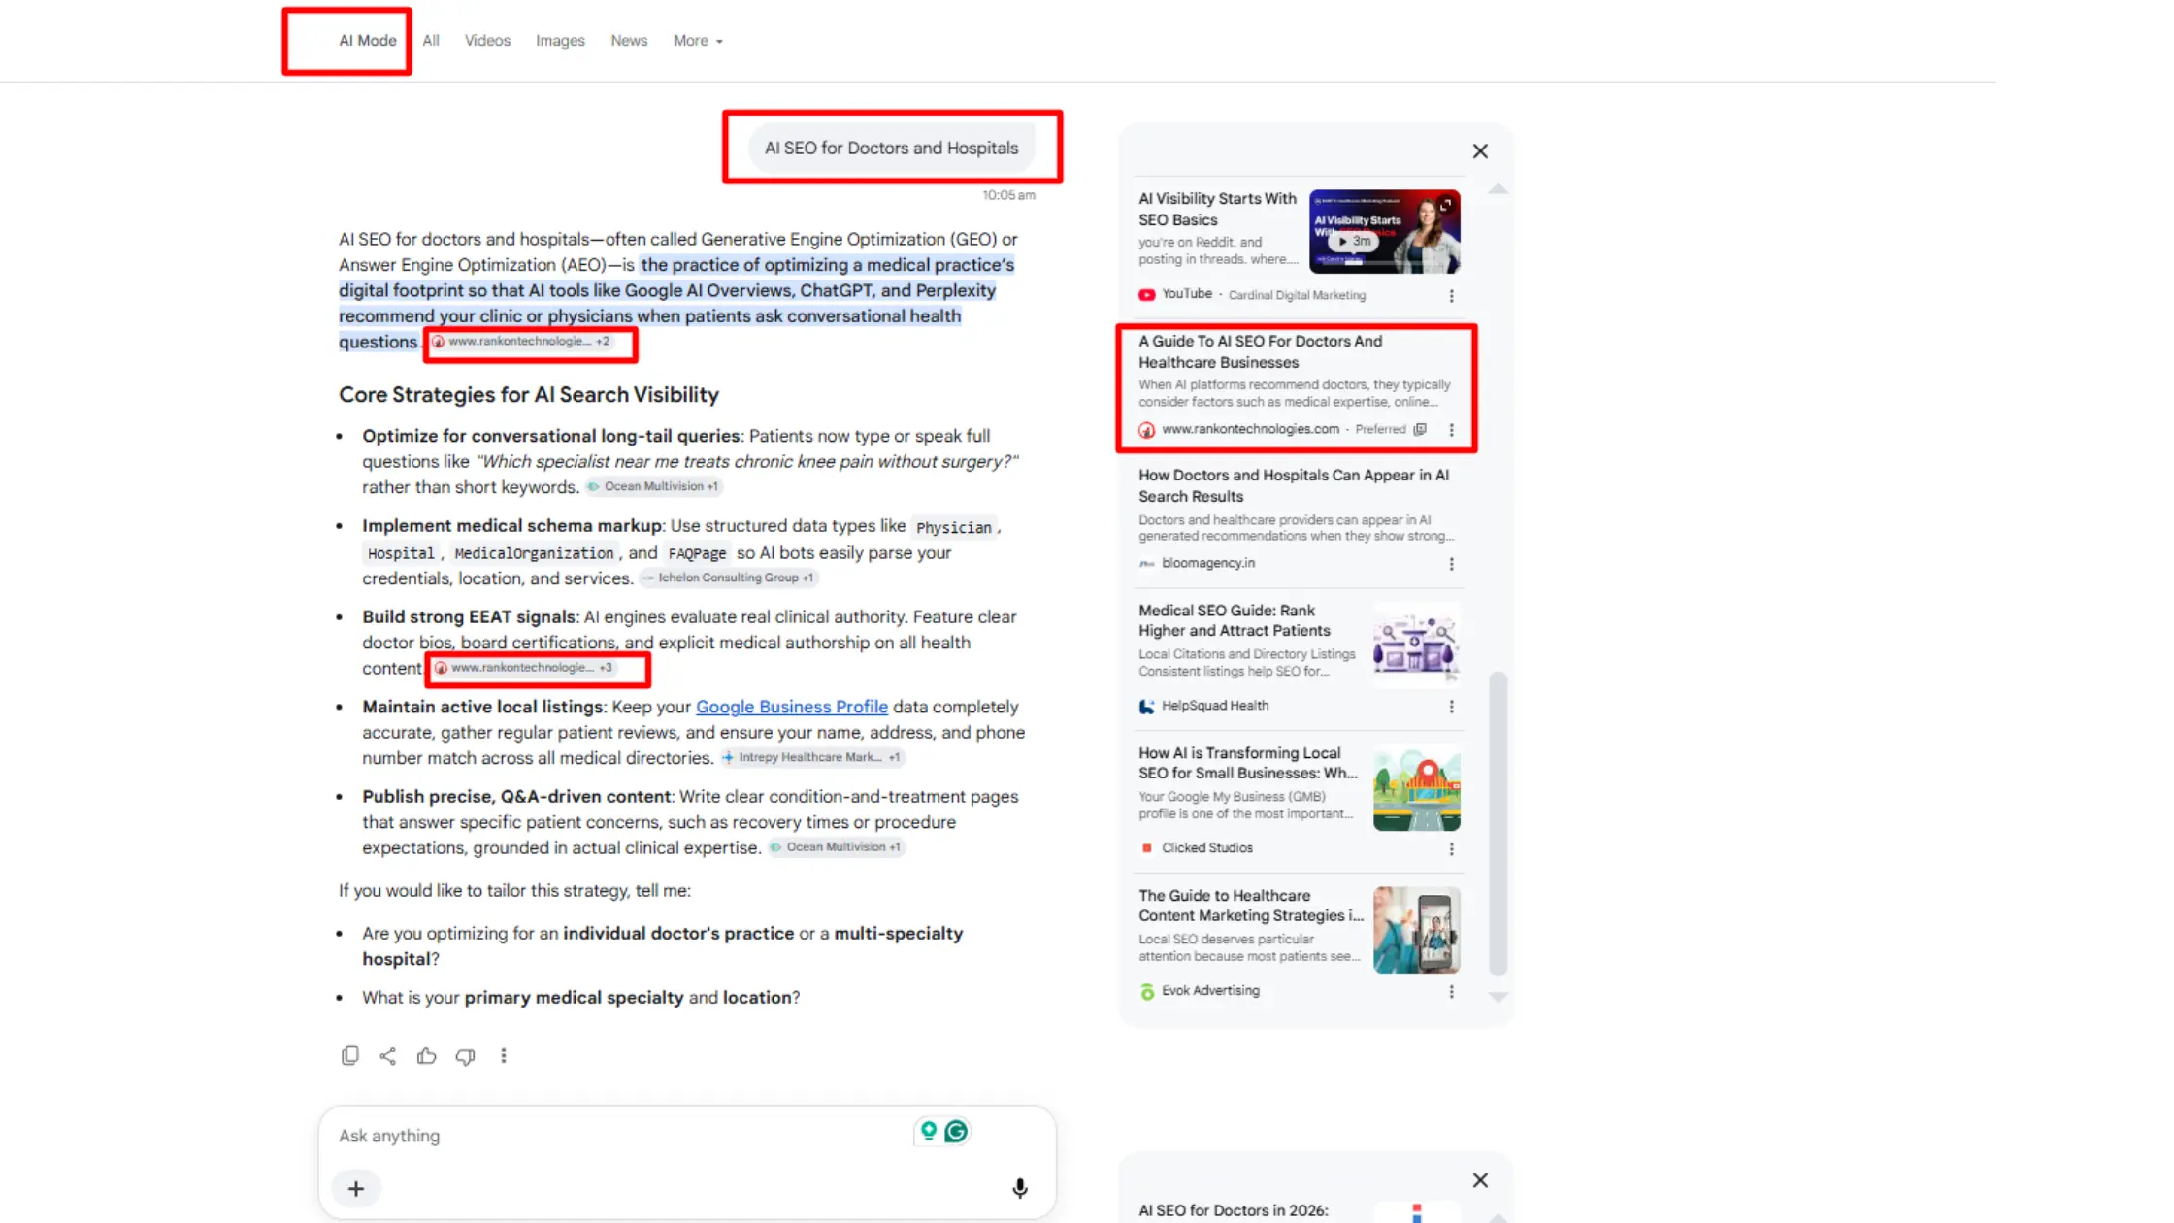Open options menu for HelpSquad Health source
Screen dimensions: 2174x1223
(1451, 706)
